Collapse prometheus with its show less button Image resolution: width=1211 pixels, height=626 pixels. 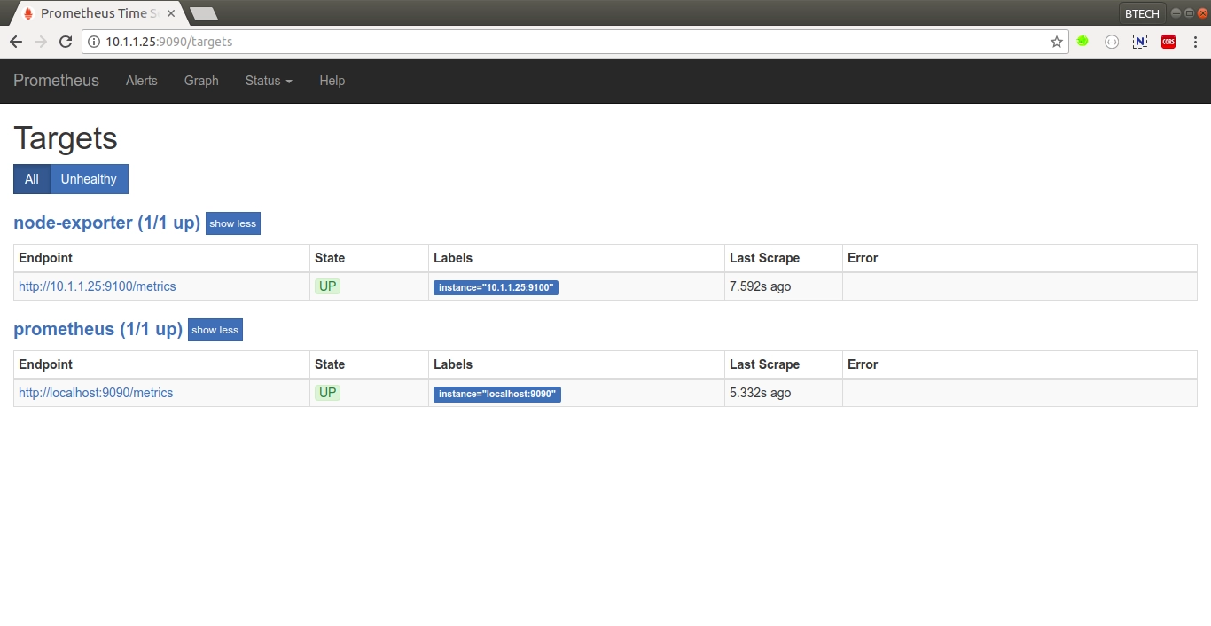[x=215, y=330]
